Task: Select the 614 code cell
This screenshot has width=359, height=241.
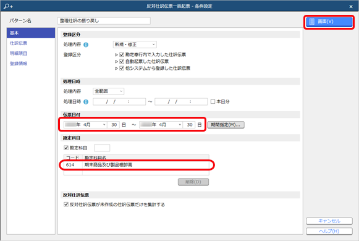Action: 73,165
